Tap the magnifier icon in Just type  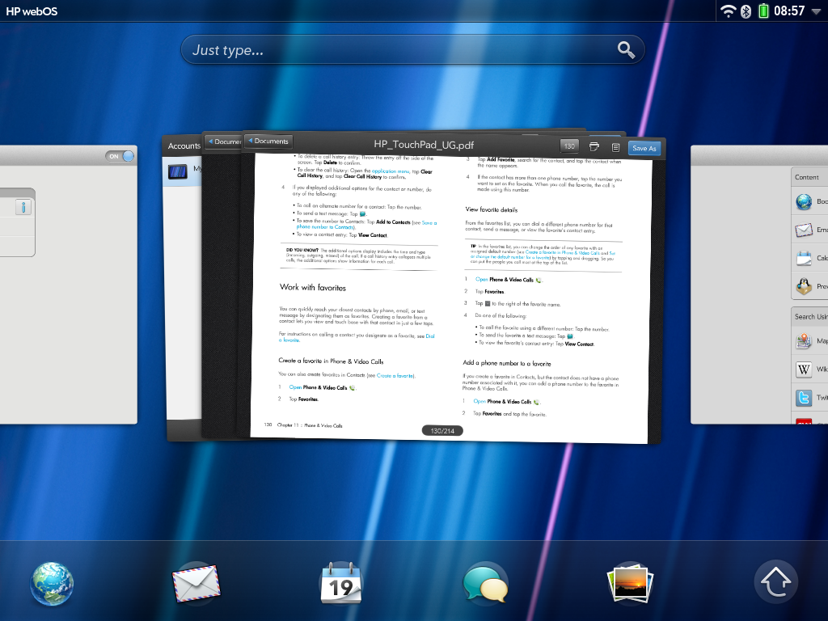627,50
